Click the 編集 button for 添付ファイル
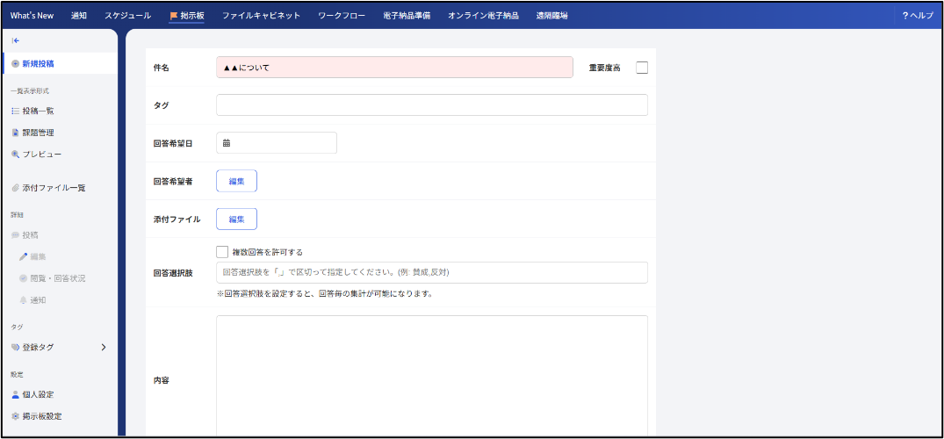Screen dimensions: 944x439 pos(236,219)
